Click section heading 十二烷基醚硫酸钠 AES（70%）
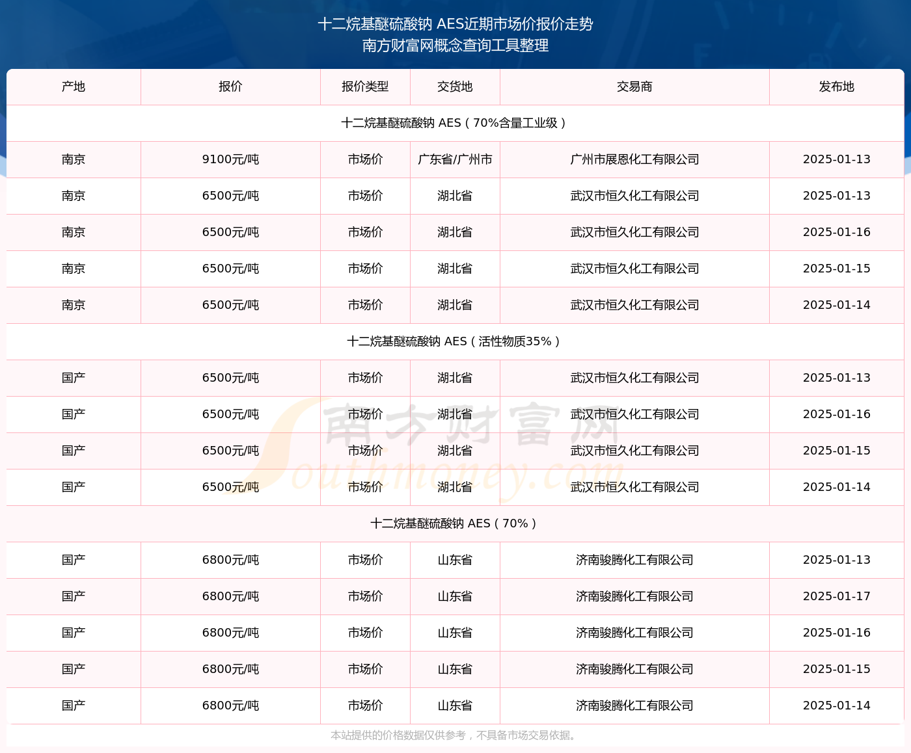Image resolution: width=911 pixels, height=753 pixels. 455,523
